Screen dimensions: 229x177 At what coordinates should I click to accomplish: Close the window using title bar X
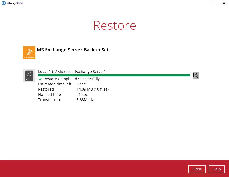(x=224, y=3)
